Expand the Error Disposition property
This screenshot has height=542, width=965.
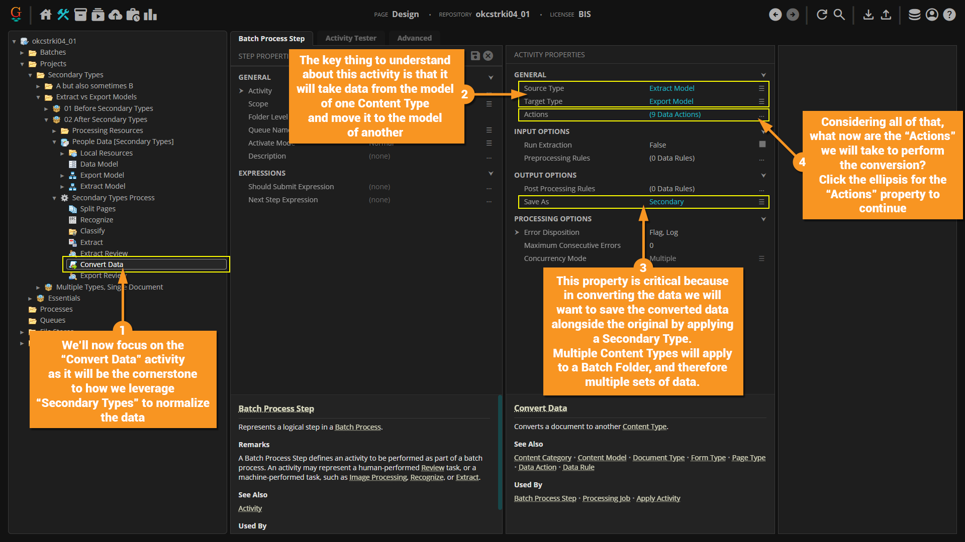click(517, 232)
